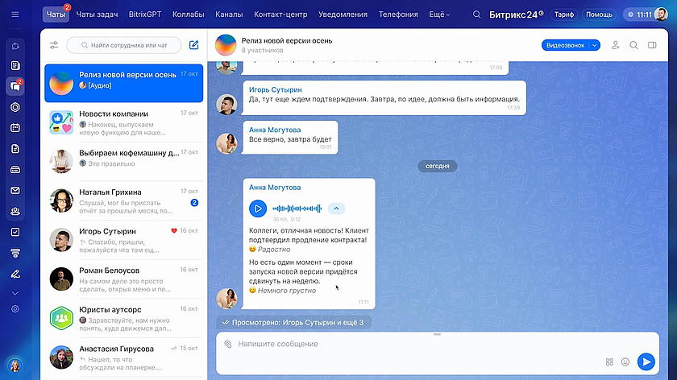Click the Тариф button
Image resolution: width=677 pixels, height=380 pixels.
pos(563,14)
